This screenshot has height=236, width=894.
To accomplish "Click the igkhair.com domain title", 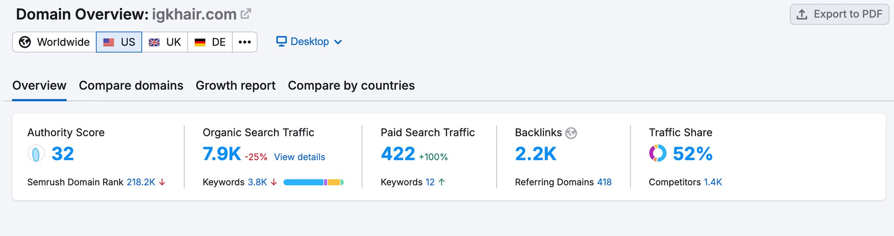I will tap(194, 14).
